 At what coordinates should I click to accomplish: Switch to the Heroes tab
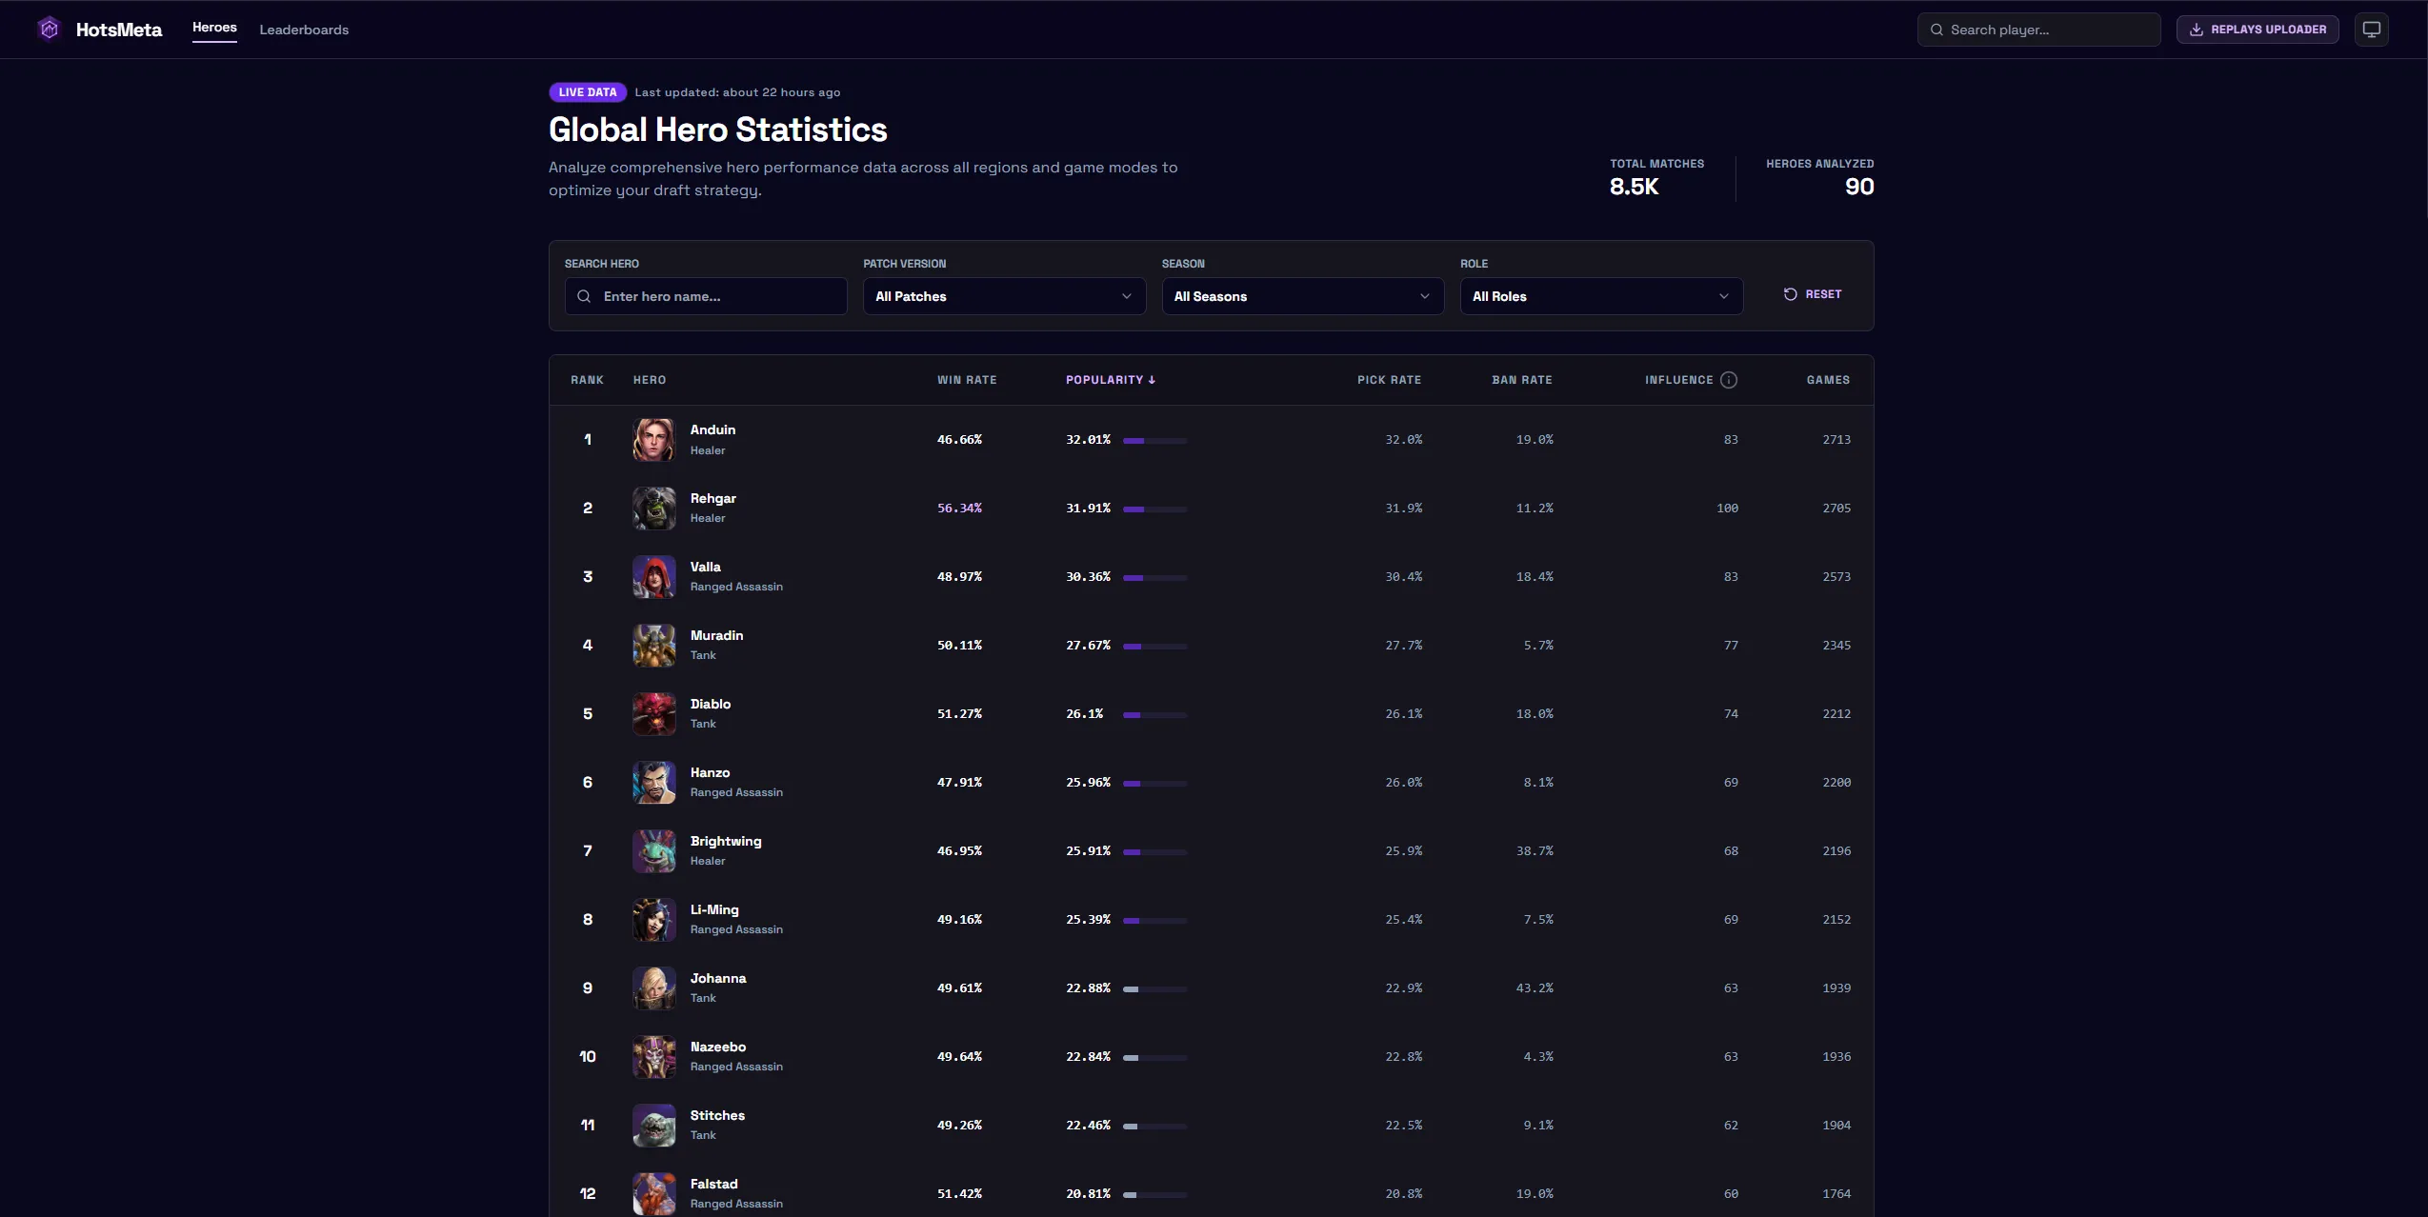214,28
